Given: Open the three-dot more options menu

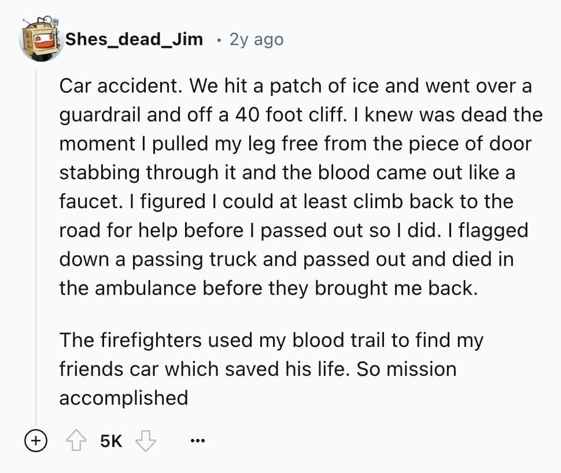Looking at the screenshot, I should (x=197, y=442).
